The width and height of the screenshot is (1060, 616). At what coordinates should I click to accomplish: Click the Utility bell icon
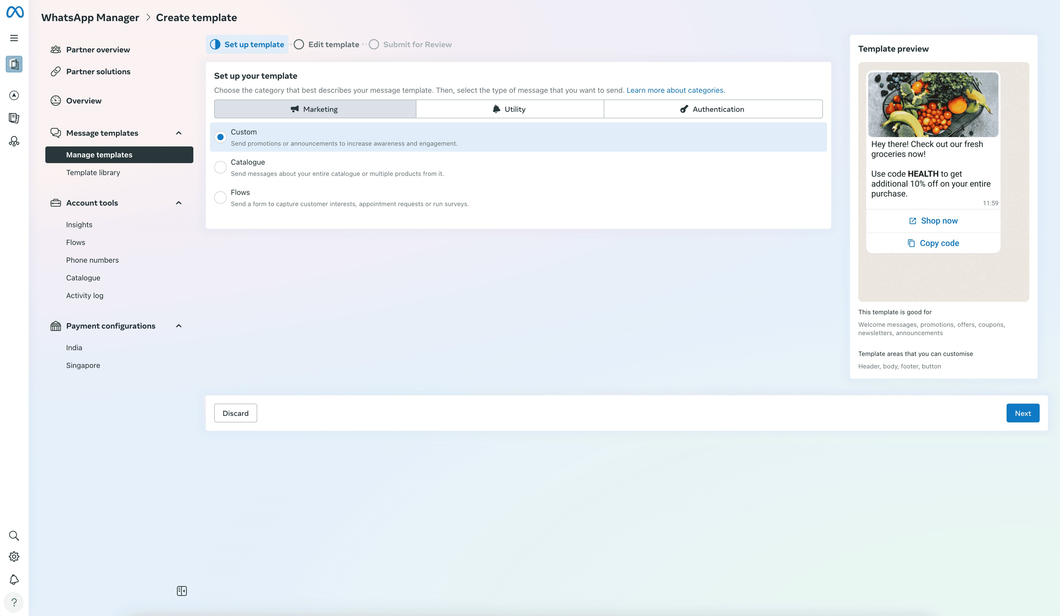pos(496,109)
